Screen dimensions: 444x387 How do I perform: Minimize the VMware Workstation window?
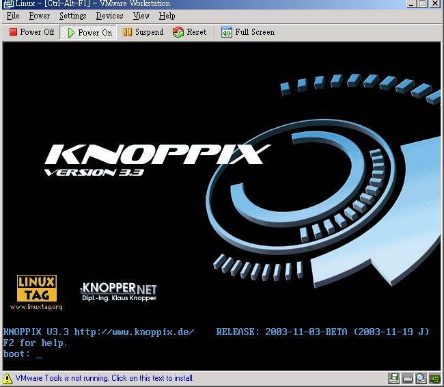pos(412,3)
